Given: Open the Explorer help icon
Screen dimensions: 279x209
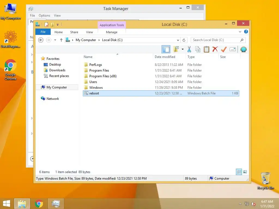Looking at the screenshot, I should tap(246, 32).
